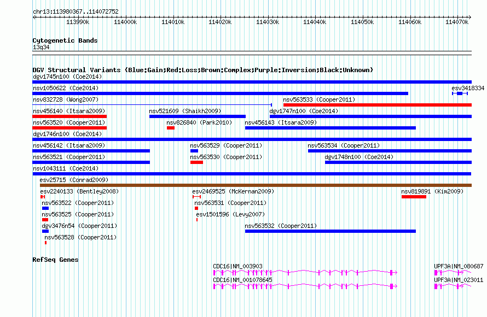The height and width of the screenshot is (317, 487).
Task: Select the small red nsv563531 (Cooper2011) square
Action: tap(196, 208)
